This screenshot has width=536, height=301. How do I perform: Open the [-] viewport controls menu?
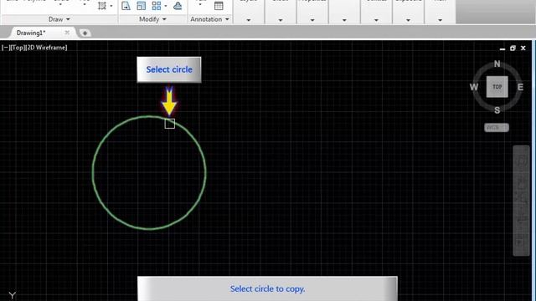click(5, 48)
